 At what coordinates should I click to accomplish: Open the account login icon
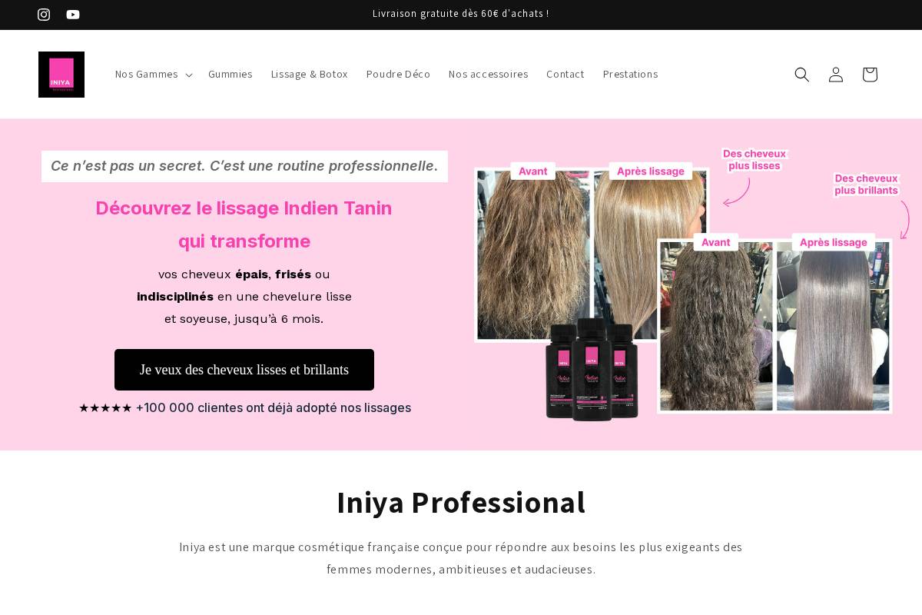tap(835, 74)
